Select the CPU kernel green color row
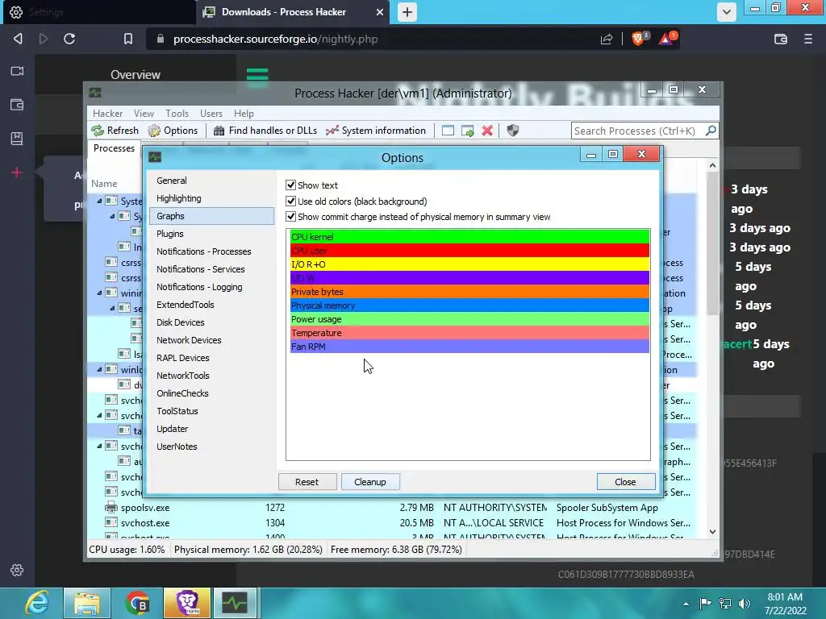The width and height of the screenshot is (826, 619). (x=469, y=237)
